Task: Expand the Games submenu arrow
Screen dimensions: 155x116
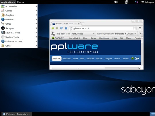Action: click(x=36, y=11)
